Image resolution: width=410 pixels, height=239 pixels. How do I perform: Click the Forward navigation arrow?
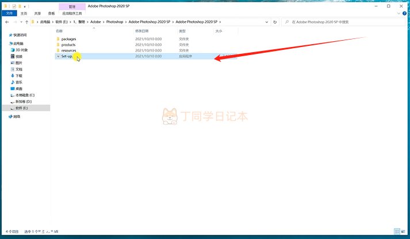(x=15, y=22)
